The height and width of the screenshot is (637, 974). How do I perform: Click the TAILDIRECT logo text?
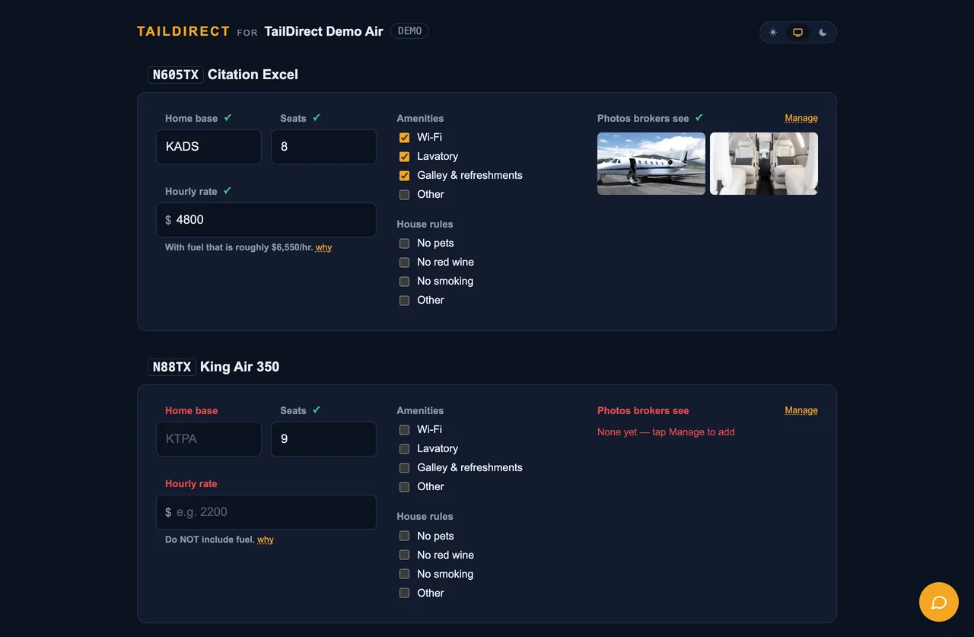(183, 31)
